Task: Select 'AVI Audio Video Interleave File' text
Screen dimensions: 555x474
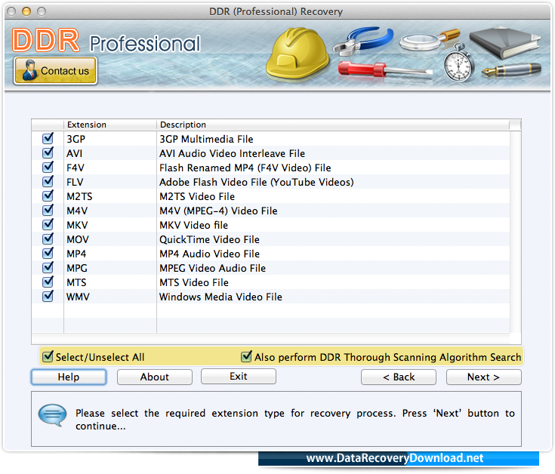Action: coord(232,153)
